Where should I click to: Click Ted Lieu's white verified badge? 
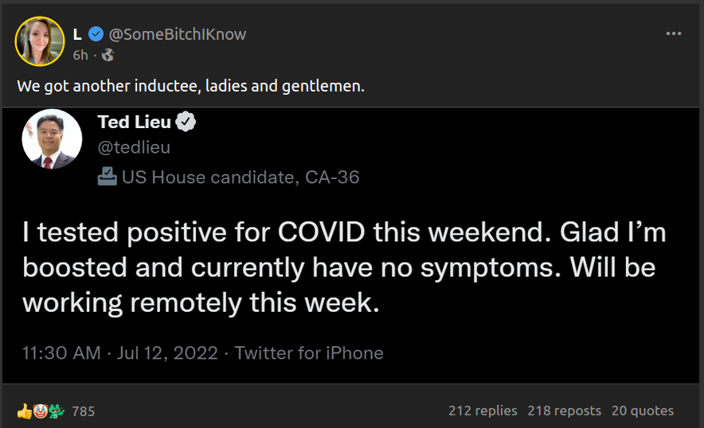186,123
